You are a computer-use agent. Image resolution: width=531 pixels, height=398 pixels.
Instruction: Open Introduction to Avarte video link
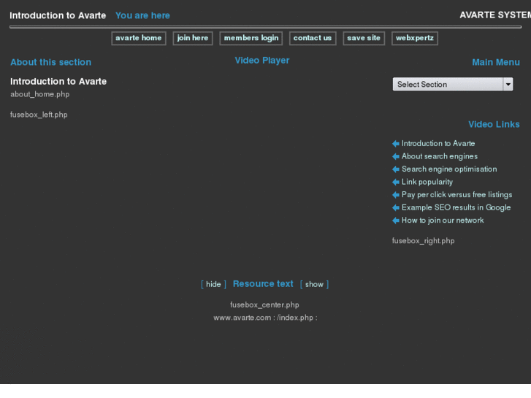click(438, 144)
